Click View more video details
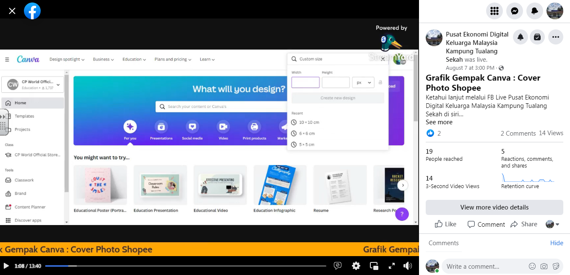The width and height of the screenshot is (570, 275). [495, 207]
